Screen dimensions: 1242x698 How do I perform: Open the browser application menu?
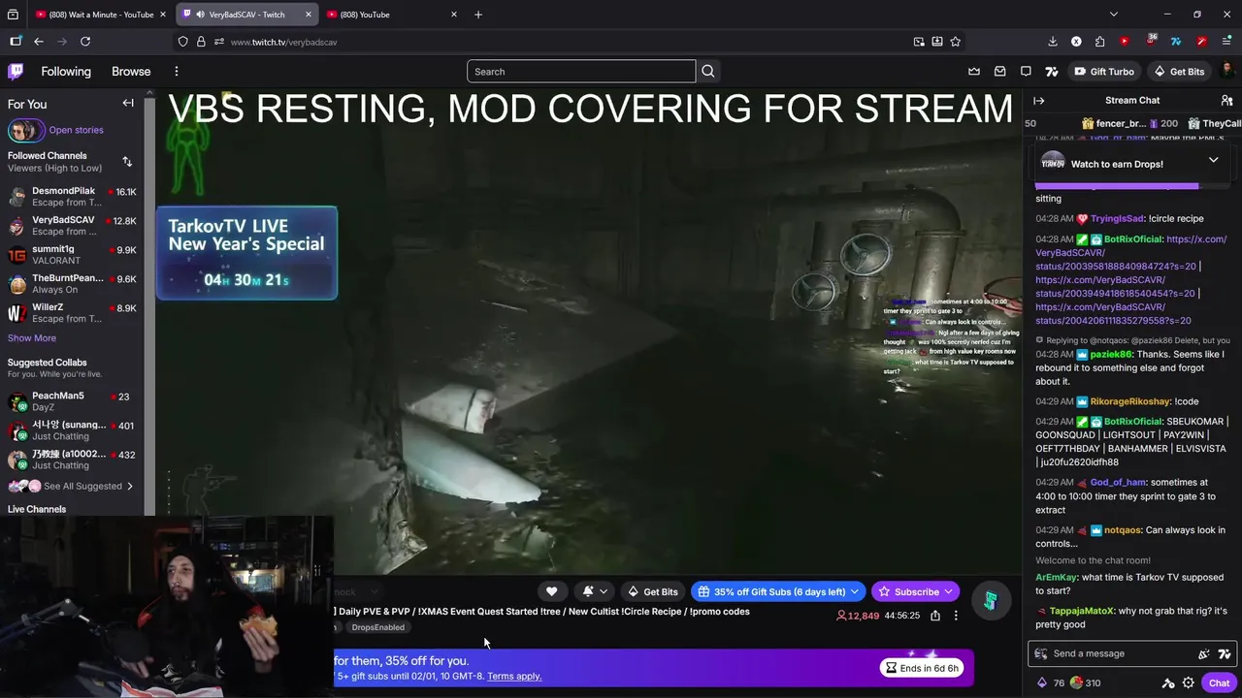click(x=1226, y=42)
